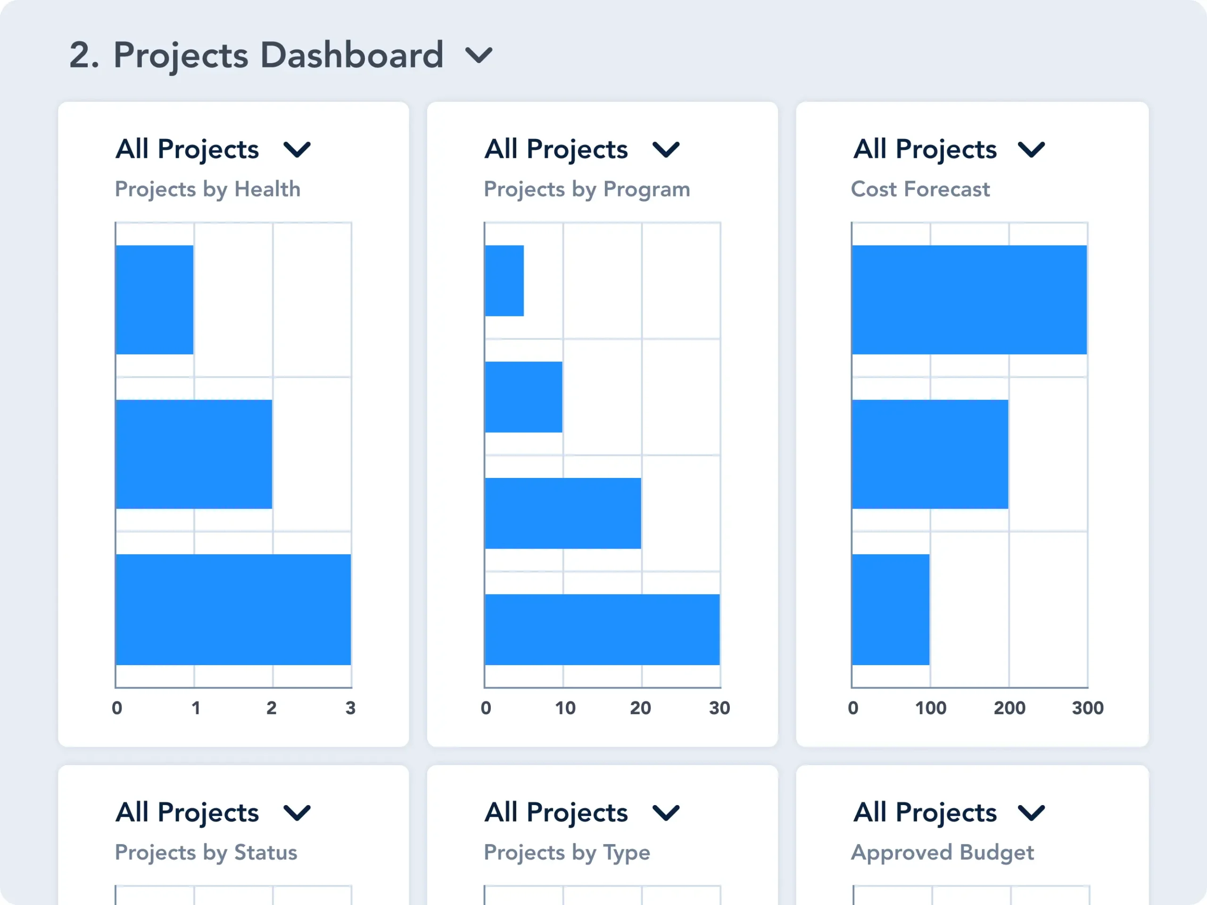
Task: Select the shortest bar in Projects by Program
Action: coord(504,280)
